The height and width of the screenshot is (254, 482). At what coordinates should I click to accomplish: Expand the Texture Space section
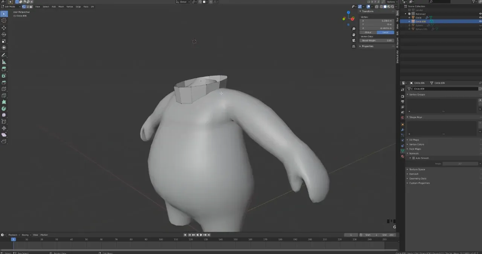coord(417,170)
